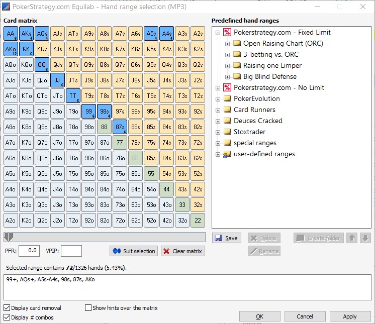Click the Open Raising Chart folder icon

click(237, 43)
